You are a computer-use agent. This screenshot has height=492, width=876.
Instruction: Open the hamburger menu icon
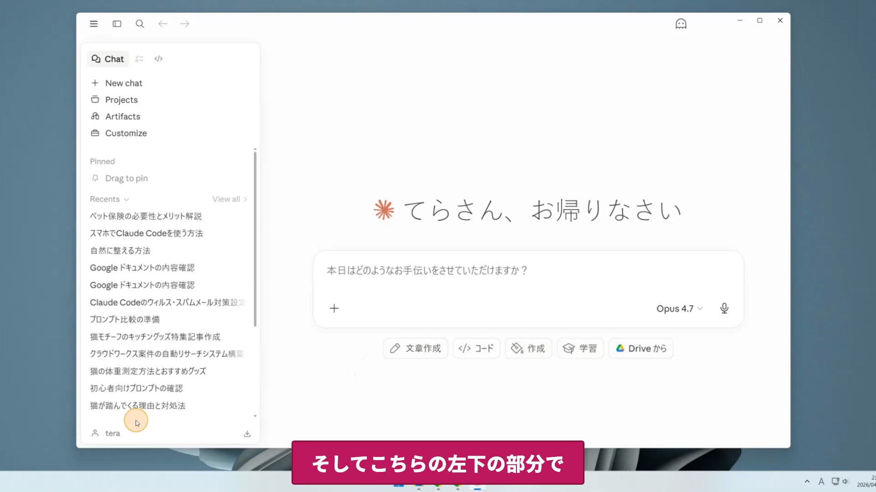(x=94, y=24)
